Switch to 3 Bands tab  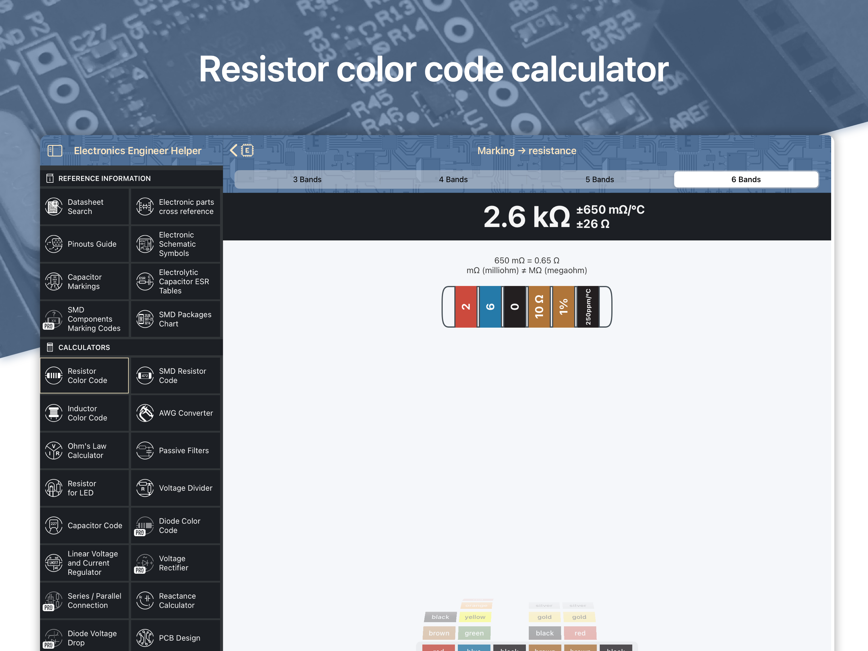pyautogui.click(x=307, y=179)
